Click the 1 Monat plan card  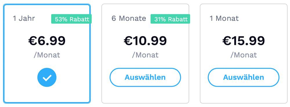(x=244, y=53)
